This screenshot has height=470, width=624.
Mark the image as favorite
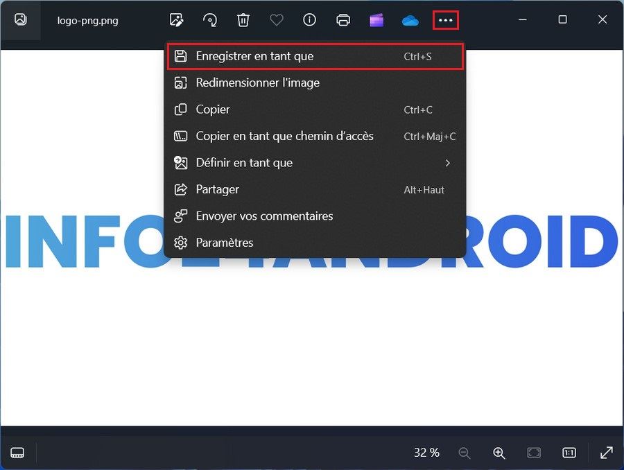[277, 20]
